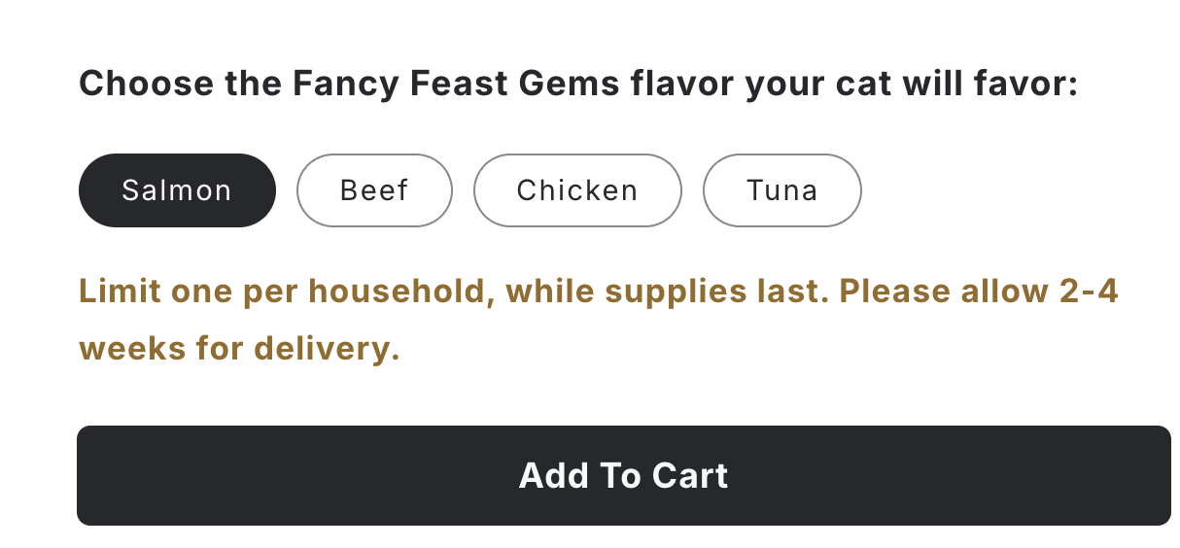Select the Salmon flavor option
This screenshot has height=548, width=1180.
tap(177, 190)
